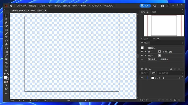Select the Curvature tool
Image resolution: width=188 pixels, height=105 pixels.
pos(6,26)
